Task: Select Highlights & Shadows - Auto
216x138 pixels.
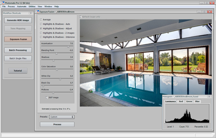Action: (41, 24)
